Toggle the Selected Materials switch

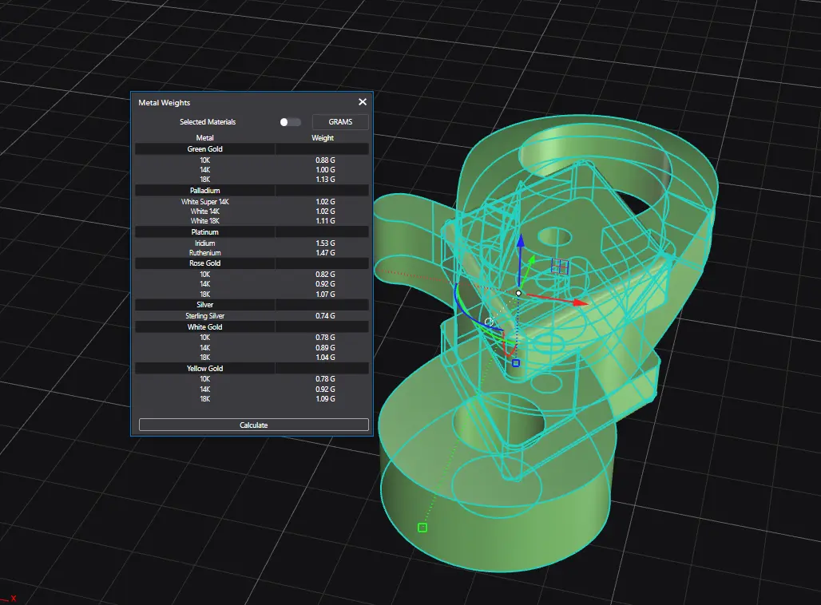point(290,122)
